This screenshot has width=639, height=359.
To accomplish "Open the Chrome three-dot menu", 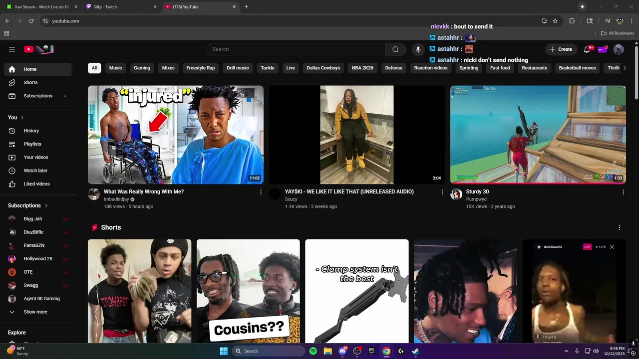I will click(631, 21).
